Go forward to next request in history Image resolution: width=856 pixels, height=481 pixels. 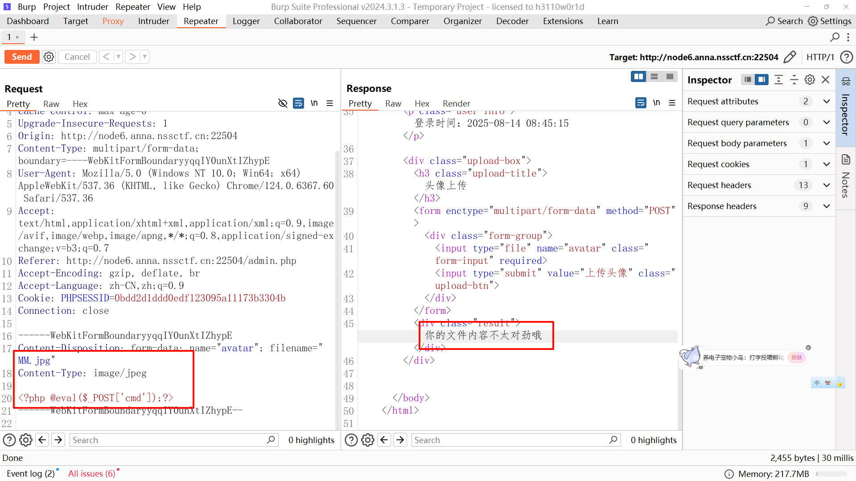point(132,57)
